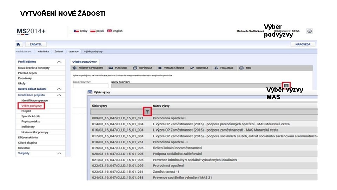Select row 018/03_16_047/CLLD_15_01_261
The height and width of the screenshot is (190, 337).
[x=204, y=142]
